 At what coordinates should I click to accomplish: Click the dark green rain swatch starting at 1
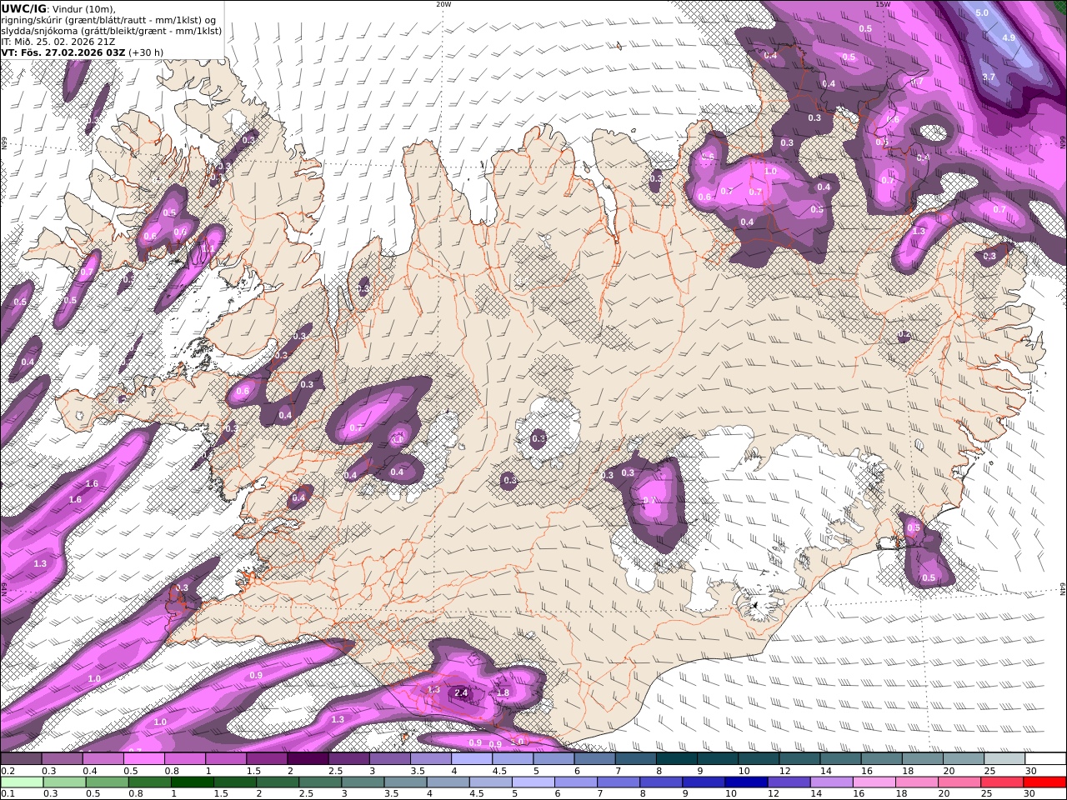(193, 782)
